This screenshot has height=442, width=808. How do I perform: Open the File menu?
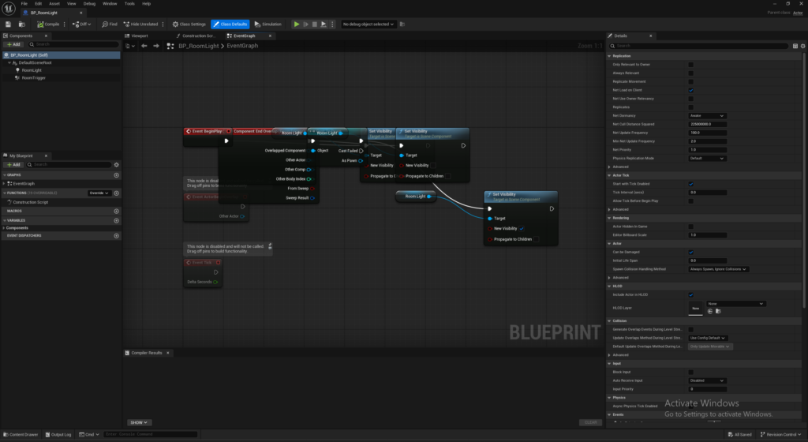24,4
